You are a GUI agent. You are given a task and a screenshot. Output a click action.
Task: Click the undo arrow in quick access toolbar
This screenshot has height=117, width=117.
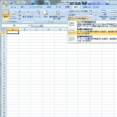[x=15, y=3]
